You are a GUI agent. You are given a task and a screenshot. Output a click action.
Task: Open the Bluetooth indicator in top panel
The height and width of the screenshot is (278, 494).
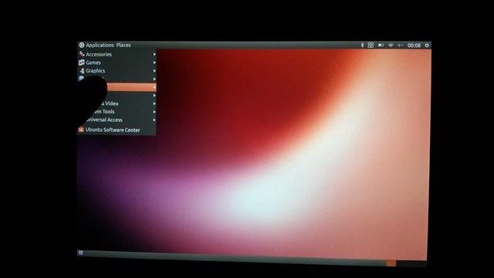pos(362,46)
